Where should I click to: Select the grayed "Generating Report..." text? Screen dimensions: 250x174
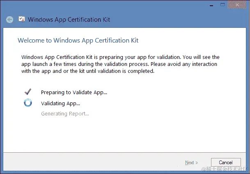click(65, 114)
